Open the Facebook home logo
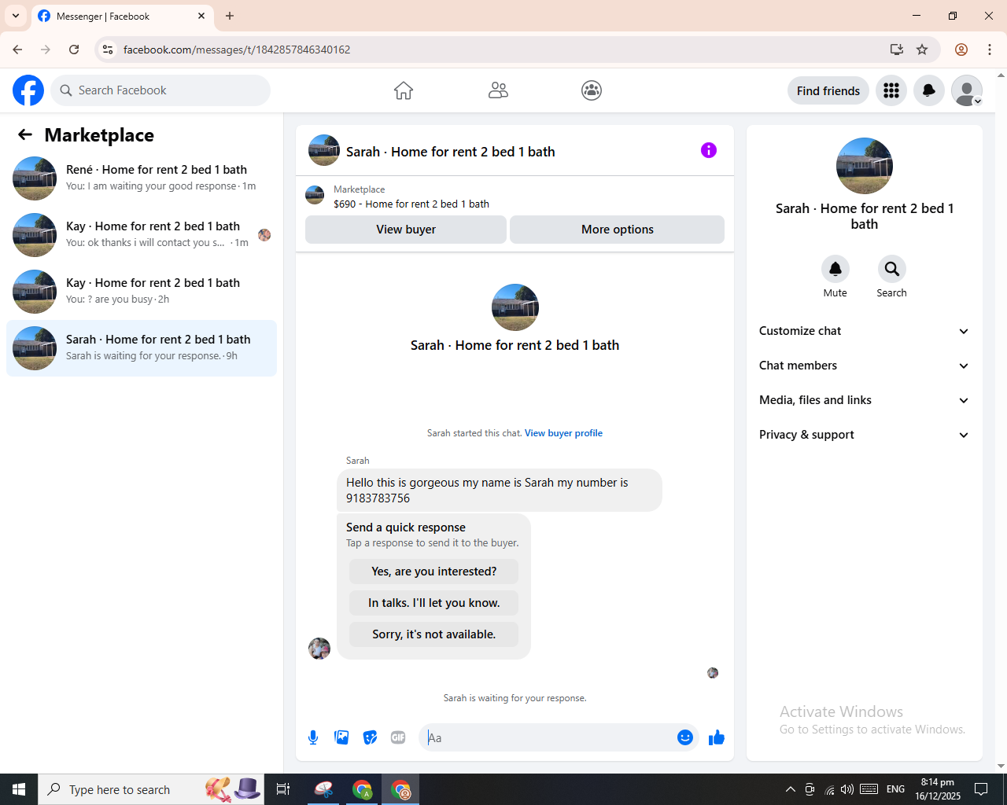 [x=28, y=90]
